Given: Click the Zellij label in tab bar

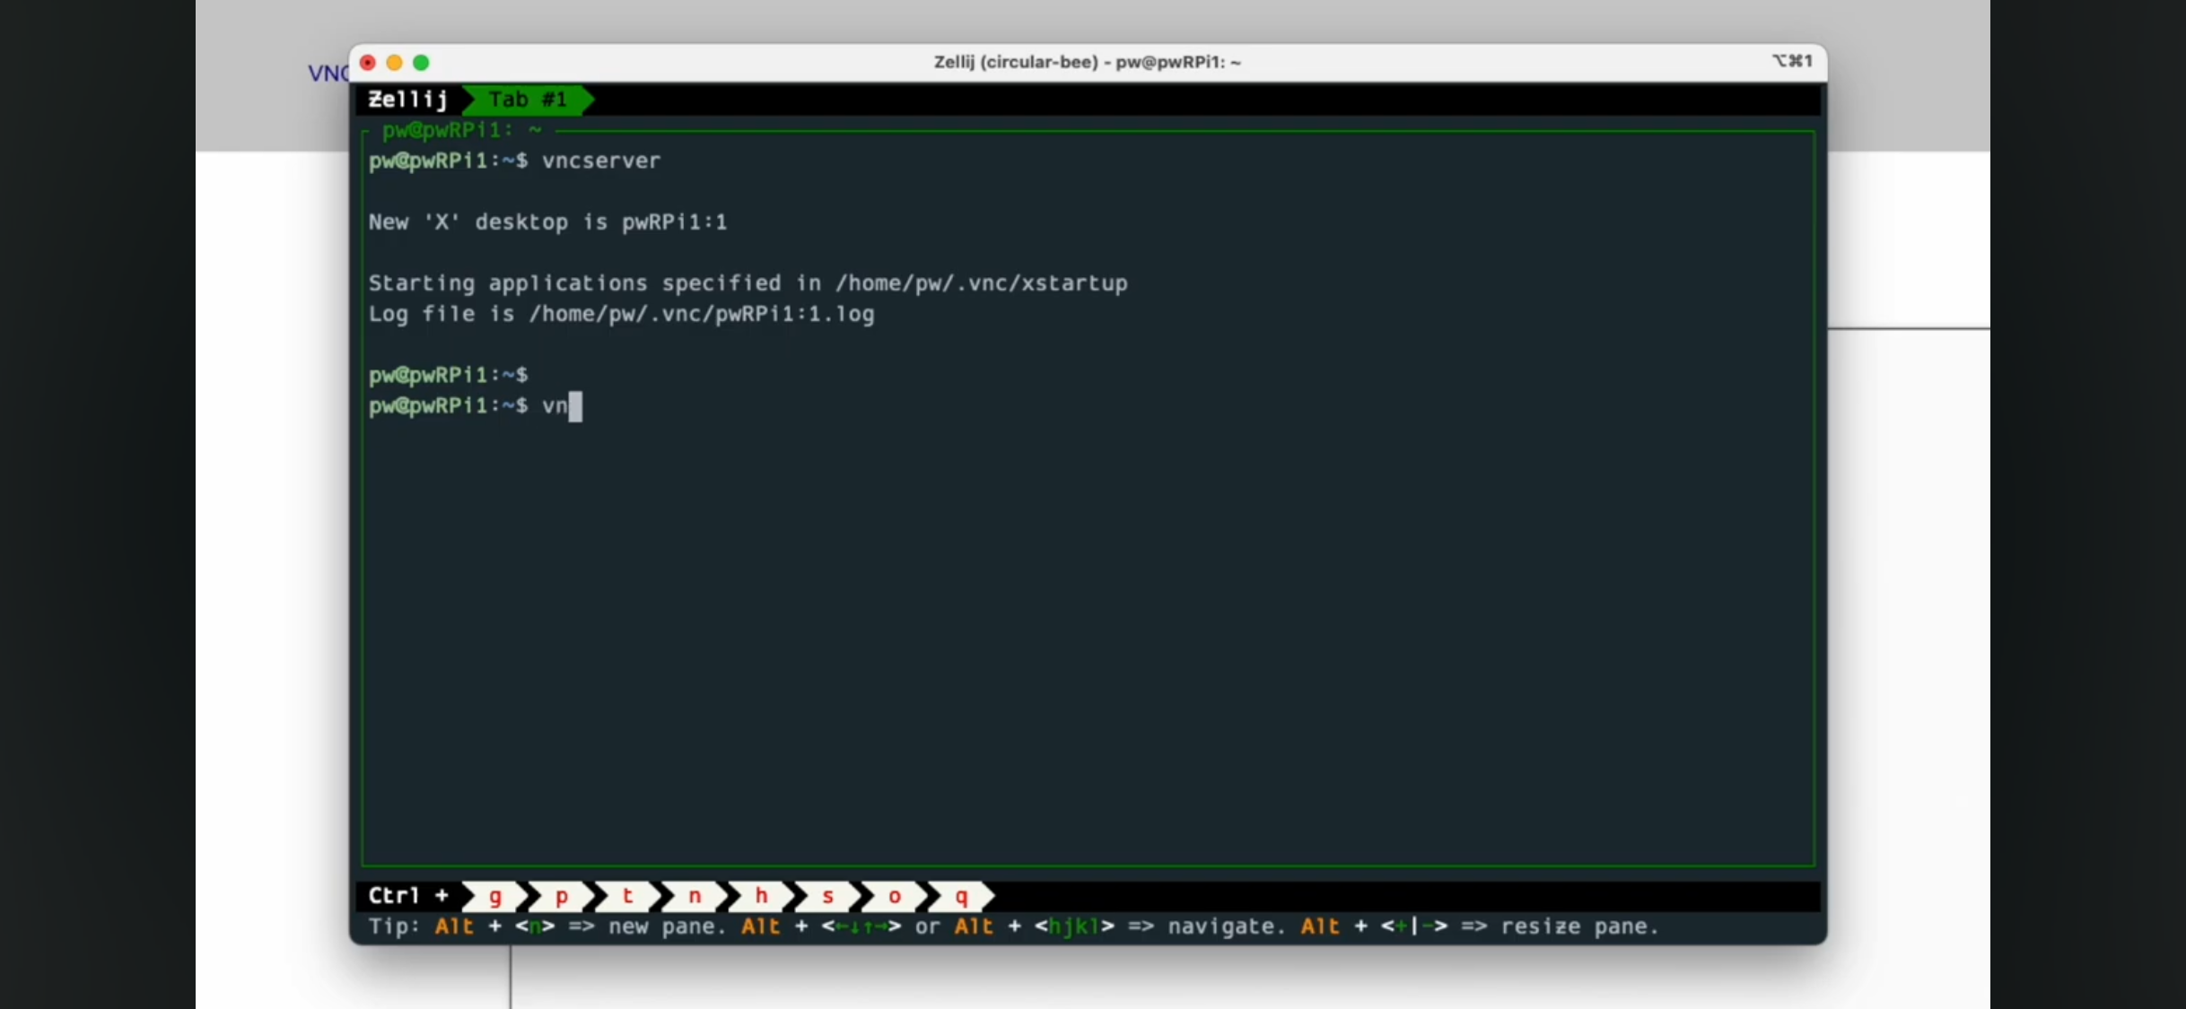Looking at the screenshot, I should pos(407,100).
